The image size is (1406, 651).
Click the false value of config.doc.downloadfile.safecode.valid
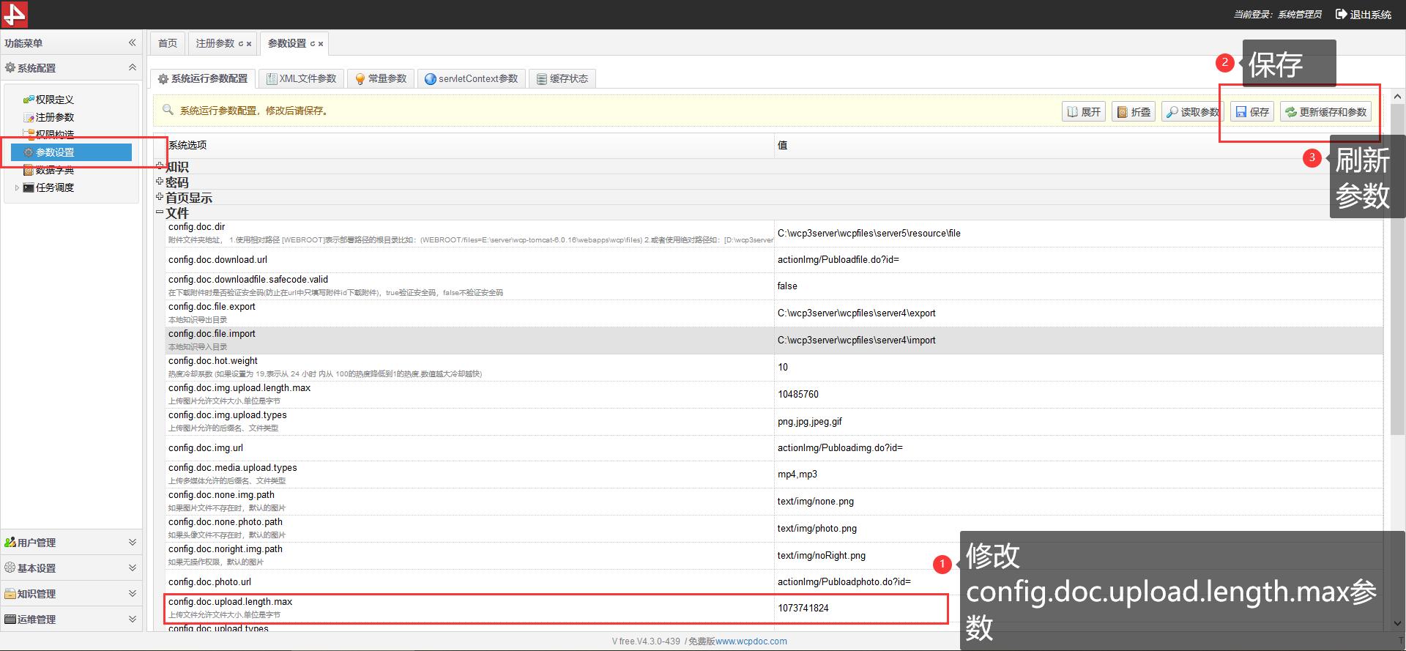(787, 286)
